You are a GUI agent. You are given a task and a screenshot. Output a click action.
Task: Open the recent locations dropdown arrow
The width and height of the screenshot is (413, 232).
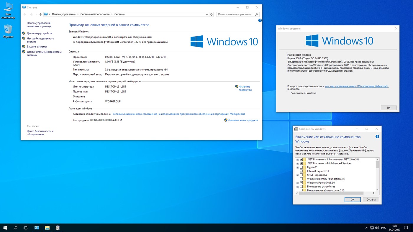coord(36,14)
